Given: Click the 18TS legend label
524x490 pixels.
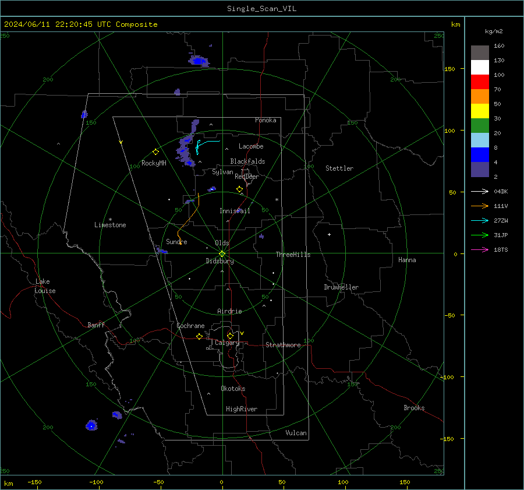Looking at the screenshot, I should coord(501,249).
